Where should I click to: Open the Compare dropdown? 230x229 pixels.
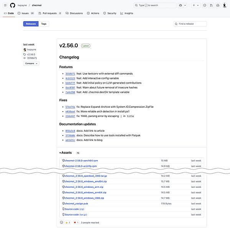31,63
